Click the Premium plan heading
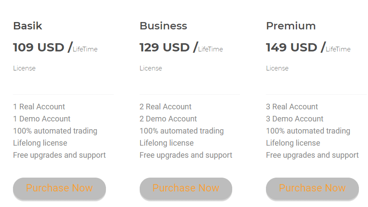This screenshot has width=368, height=207. pos(291,26)
